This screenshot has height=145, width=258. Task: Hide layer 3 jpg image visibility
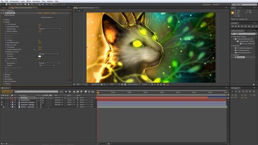2,102
